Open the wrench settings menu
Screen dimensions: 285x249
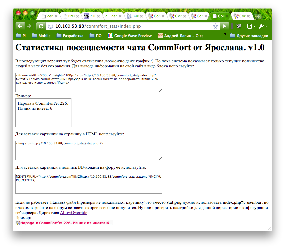pos(263,26)
